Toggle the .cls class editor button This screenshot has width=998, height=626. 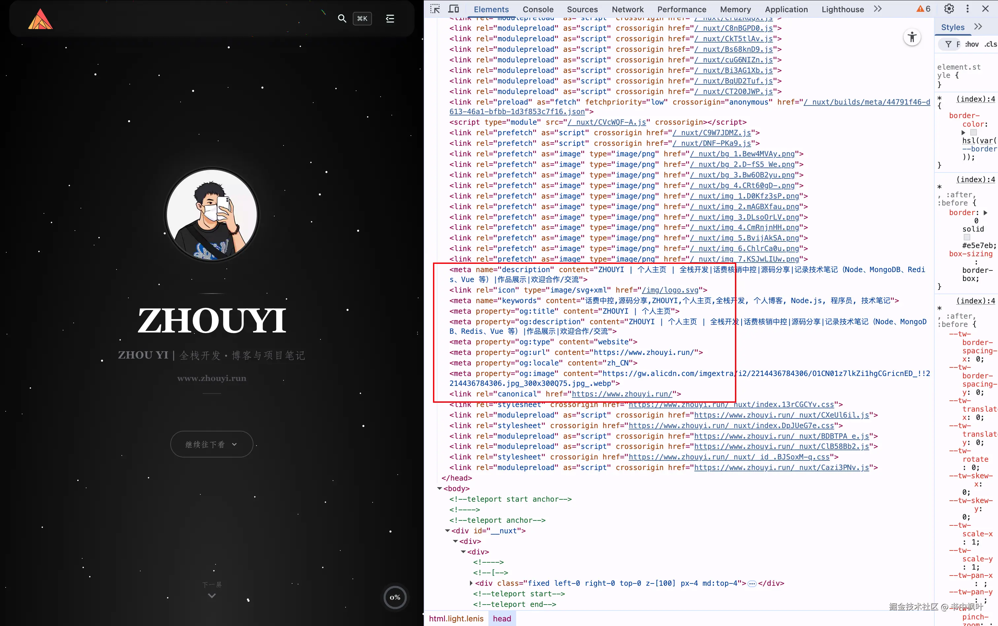click(990, 44)
